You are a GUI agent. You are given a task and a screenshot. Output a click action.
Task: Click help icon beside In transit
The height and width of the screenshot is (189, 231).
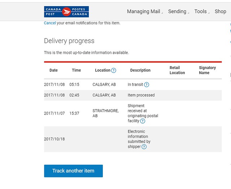point(147,85)
